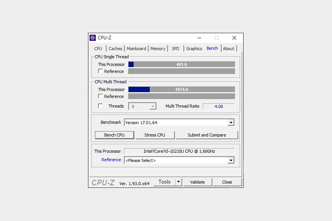Tick the Threads checkbox
Viewport: 332px width, 221px height.
point(100,106)
